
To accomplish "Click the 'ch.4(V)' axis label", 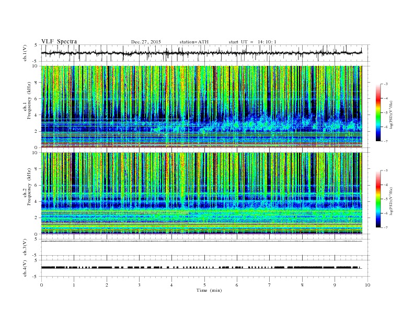I will click(x=25, y=268).
